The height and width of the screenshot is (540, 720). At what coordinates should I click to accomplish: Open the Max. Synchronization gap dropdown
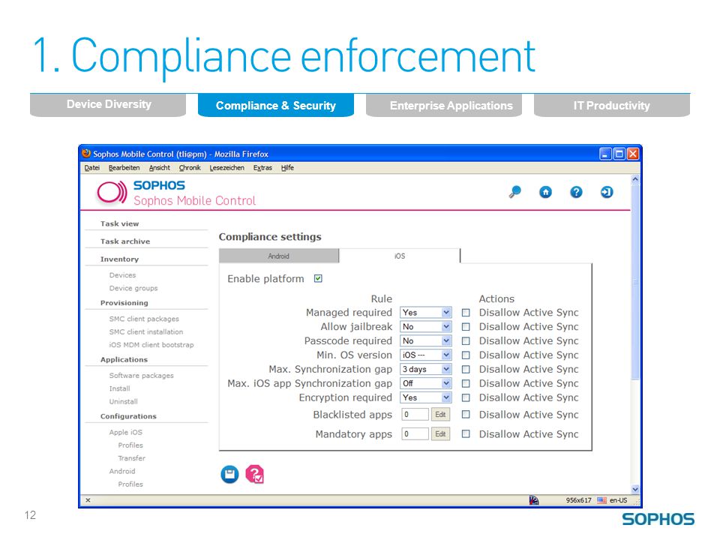pos(426,369)
